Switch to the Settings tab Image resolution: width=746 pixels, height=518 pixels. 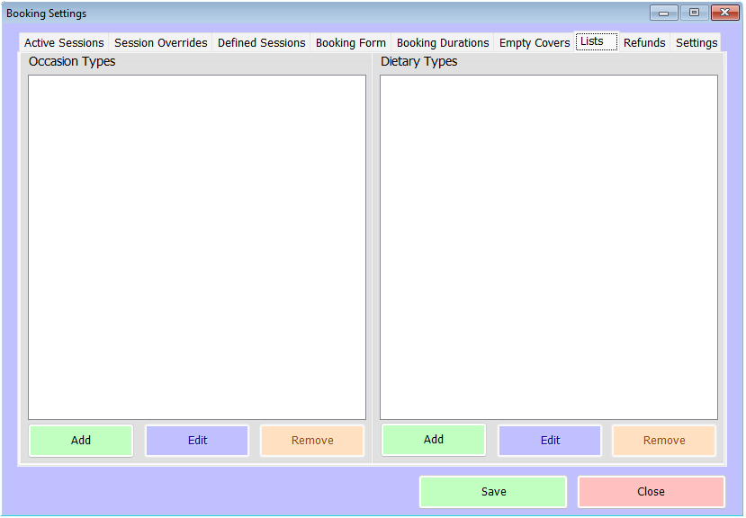696,43
